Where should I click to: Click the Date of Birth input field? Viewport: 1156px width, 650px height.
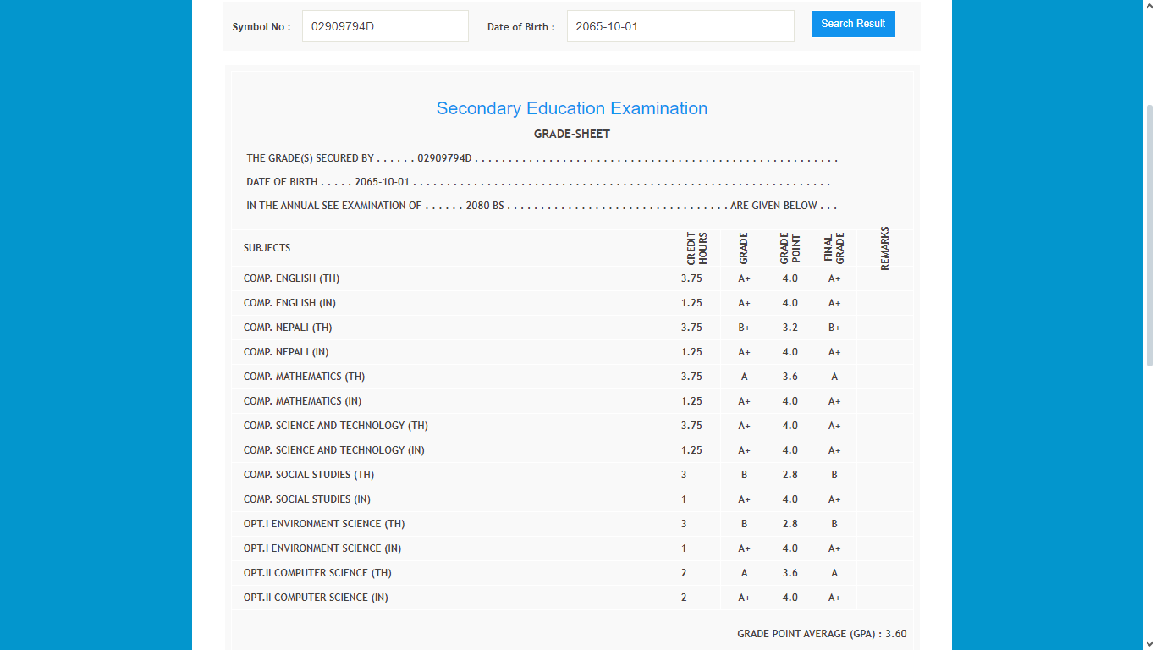(x=680, y=26)
